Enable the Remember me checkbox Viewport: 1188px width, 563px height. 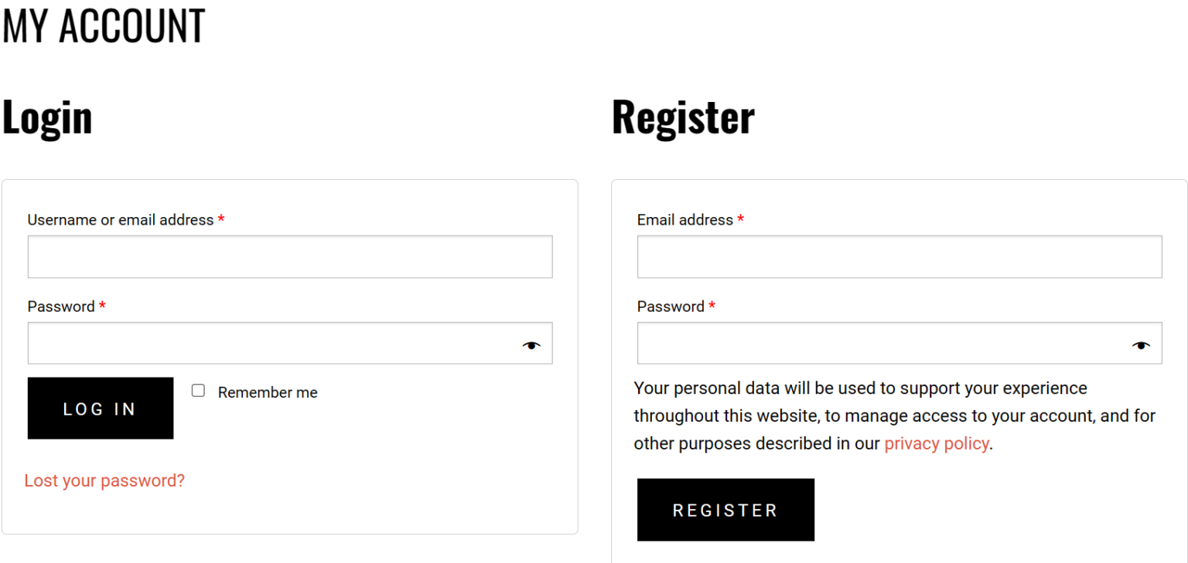(198, 391)
